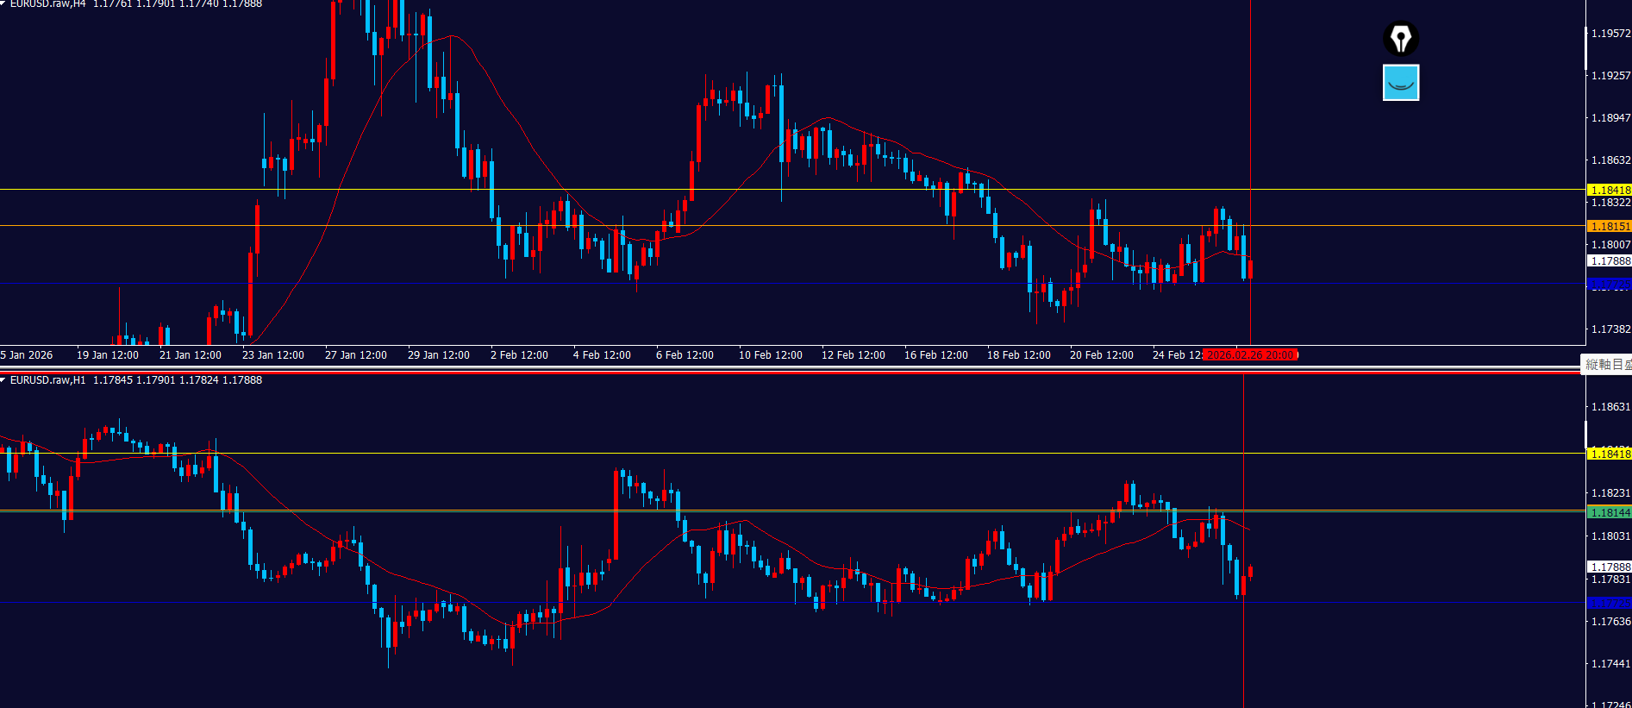The width and height of the screenshot is (1632, 708).
Task: Select the yellow 1.18418 label on H4 chart
Action: tap(1609, 190)
